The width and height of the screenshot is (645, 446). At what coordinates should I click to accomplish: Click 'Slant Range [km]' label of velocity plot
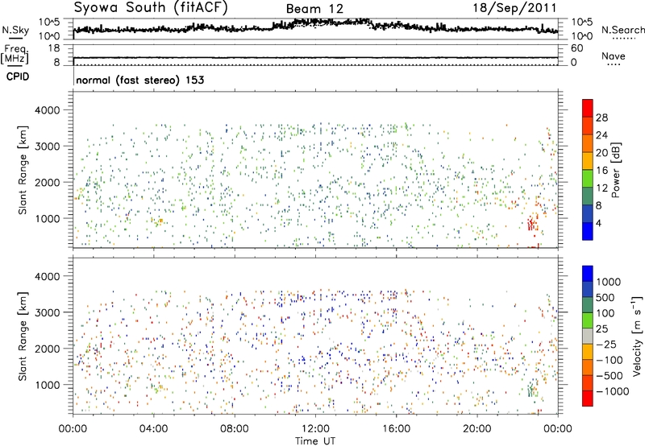pos(23,336)
